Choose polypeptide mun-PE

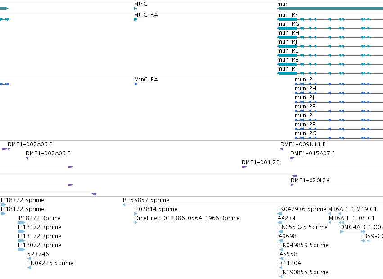(x=305, y=107)
